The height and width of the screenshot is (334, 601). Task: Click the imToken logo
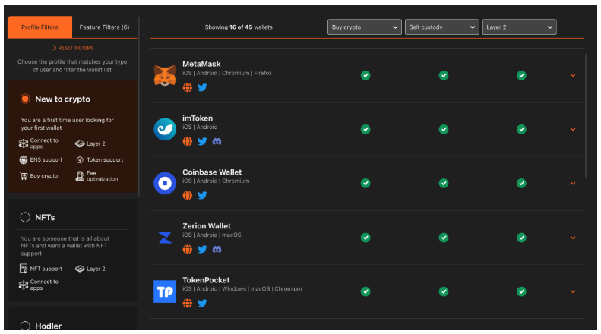[x=165, y=129]
